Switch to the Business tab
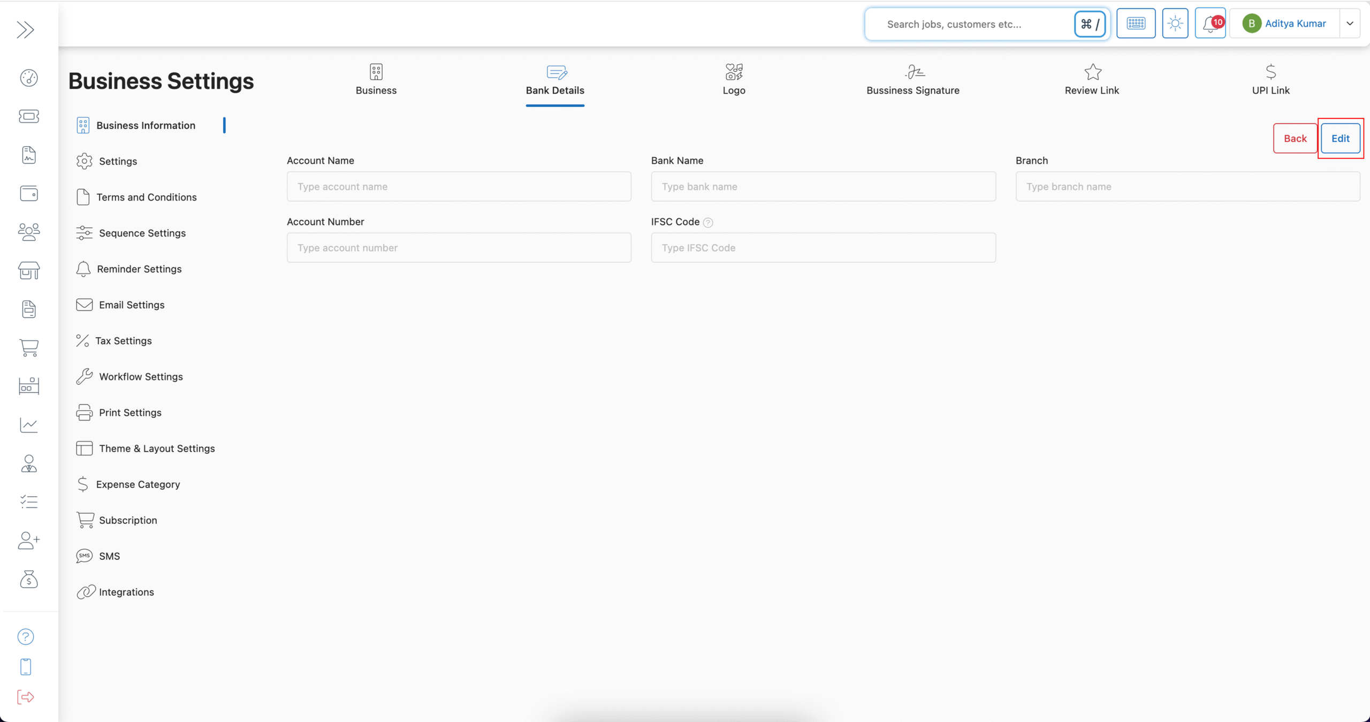 376,80
